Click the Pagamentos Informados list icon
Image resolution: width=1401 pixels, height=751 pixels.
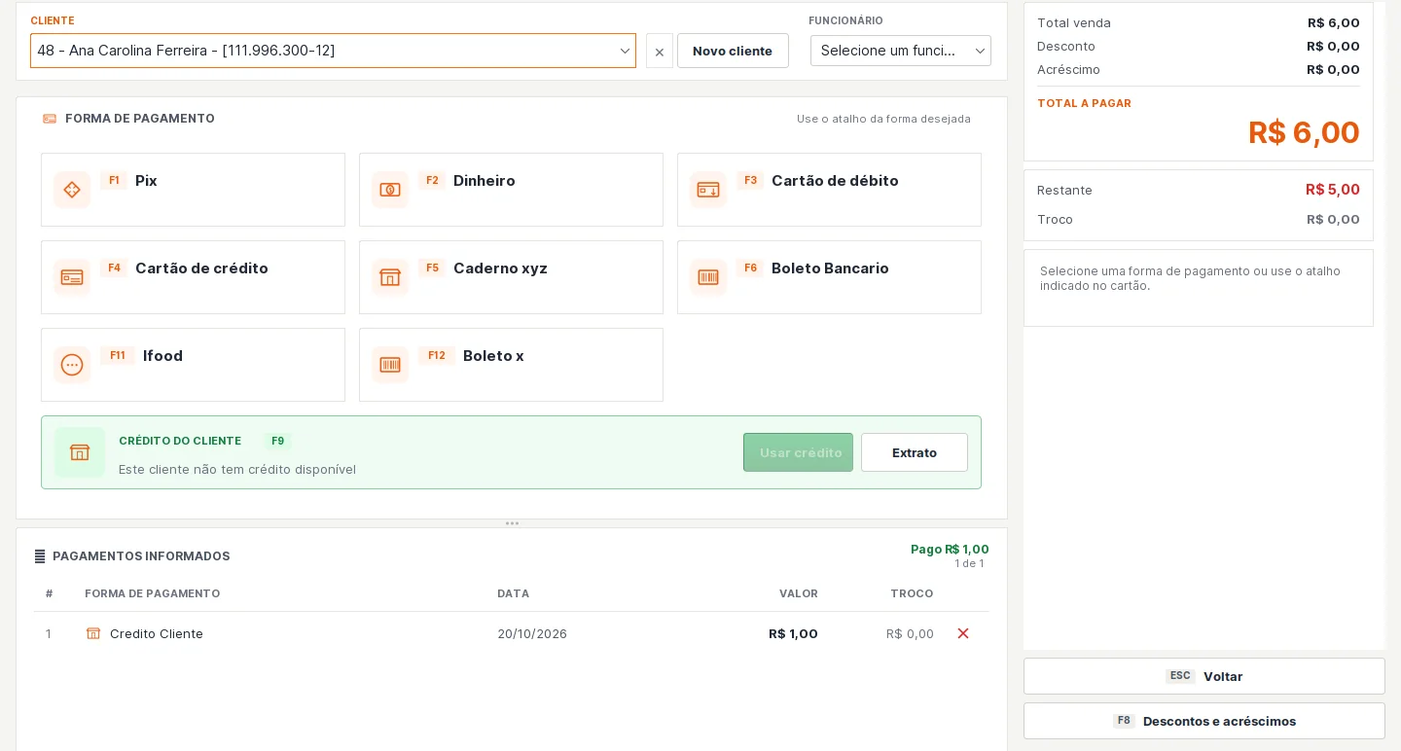(40, 556)
